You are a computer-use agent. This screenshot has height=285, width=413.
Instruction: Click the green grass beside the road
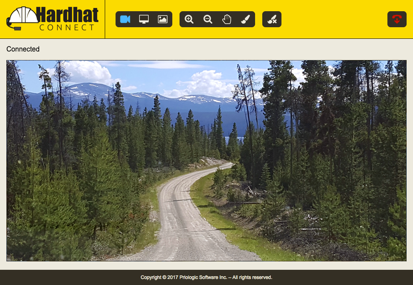point(219,214)
